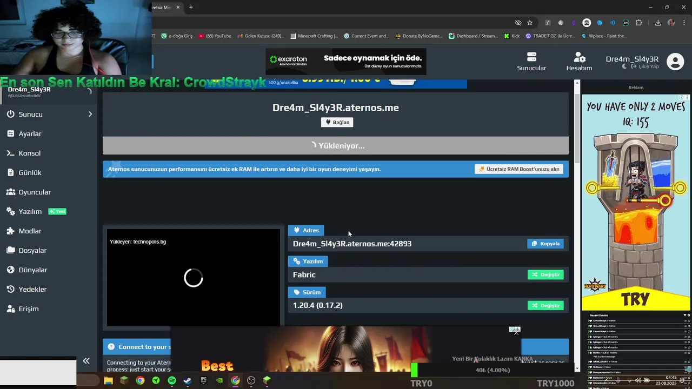Click the power icon beside Sunucu
Image resolution: width=692 pixels, height=389 pixels.
[10, 114]
